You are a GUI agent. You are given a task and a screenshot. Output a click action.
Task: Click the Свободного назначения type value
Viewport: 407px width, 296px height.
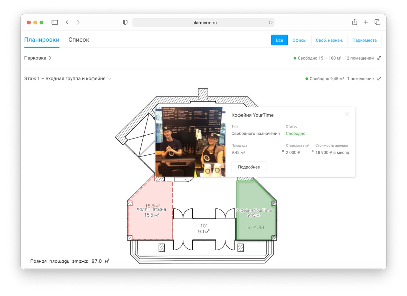[256, 134]
